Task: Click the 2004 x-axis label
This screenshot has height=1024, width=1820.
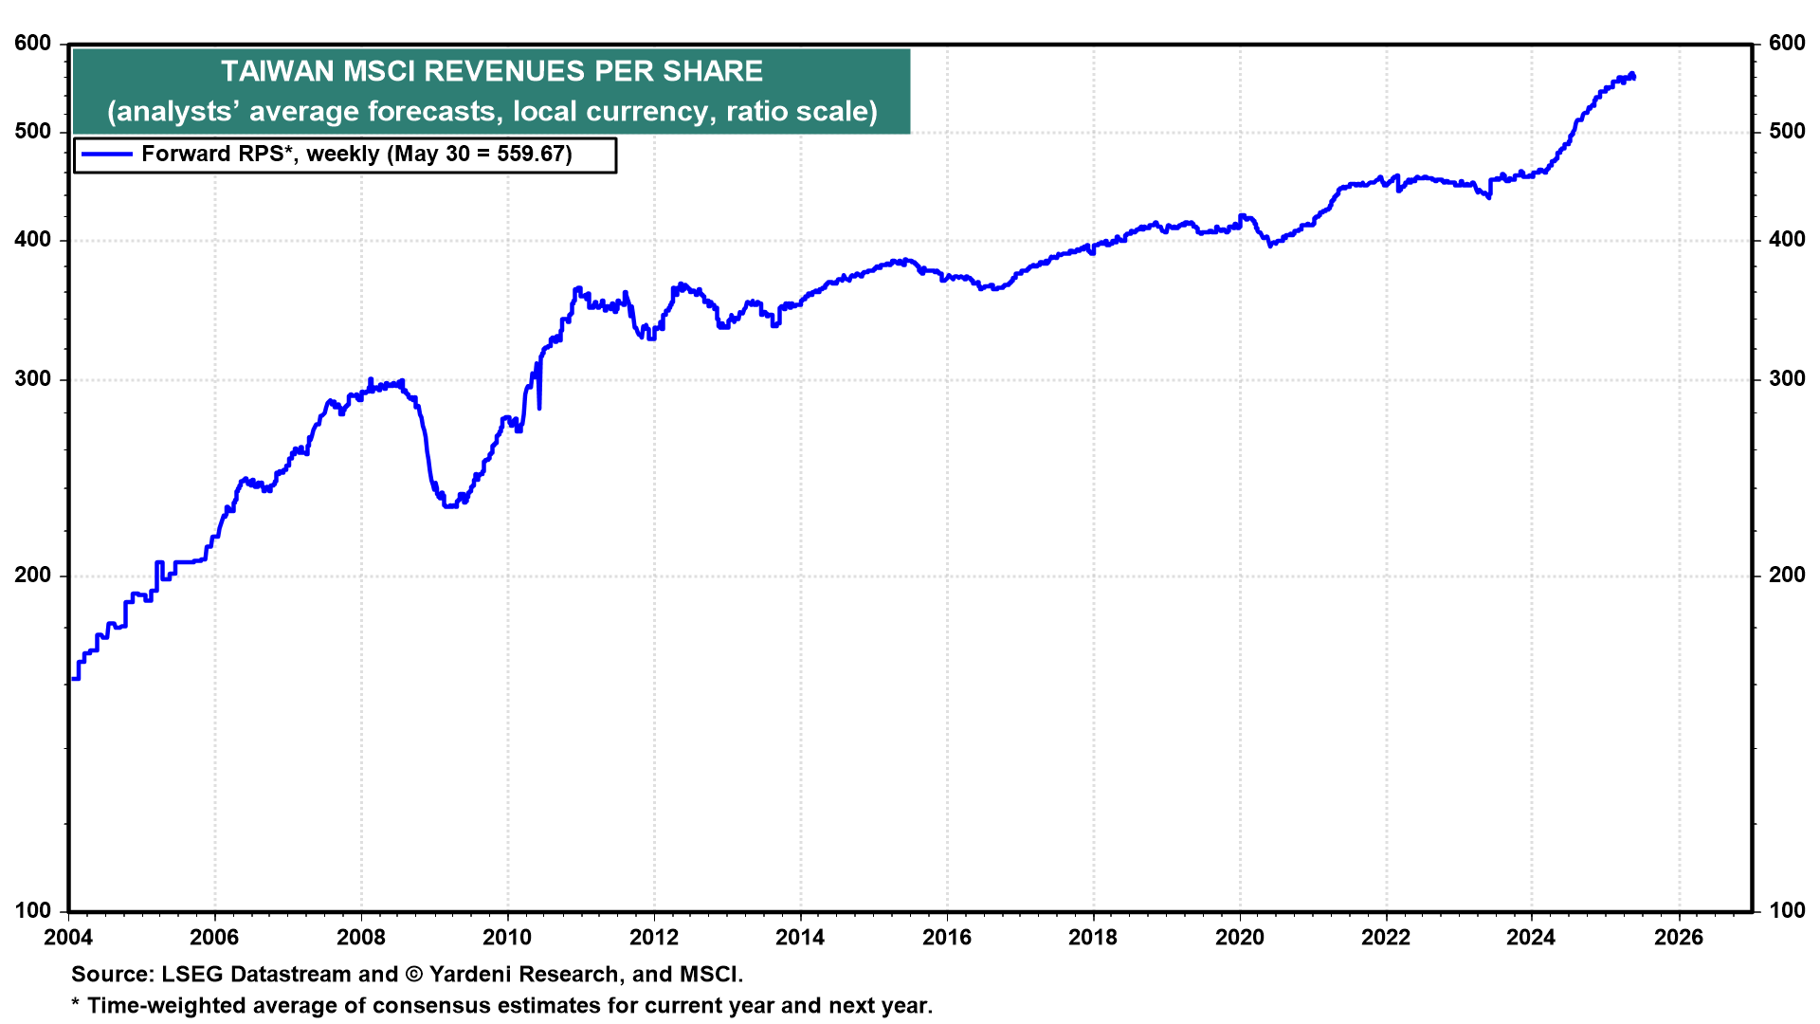Action: click(x=68, y=938)
